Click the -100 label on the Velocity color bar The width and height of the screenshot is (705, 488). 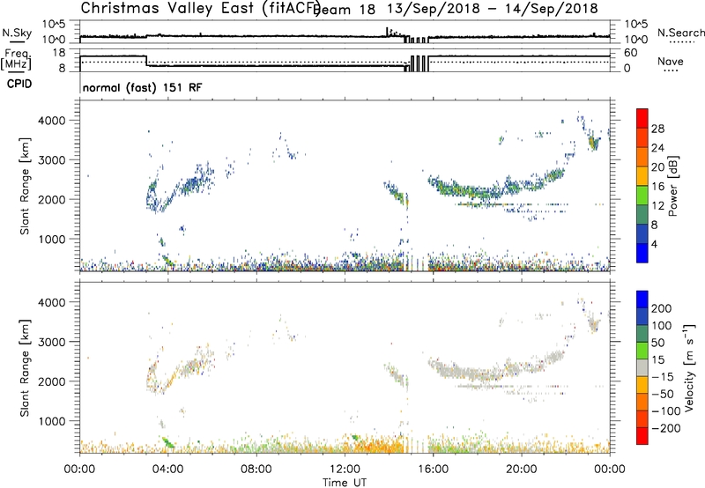666,411
